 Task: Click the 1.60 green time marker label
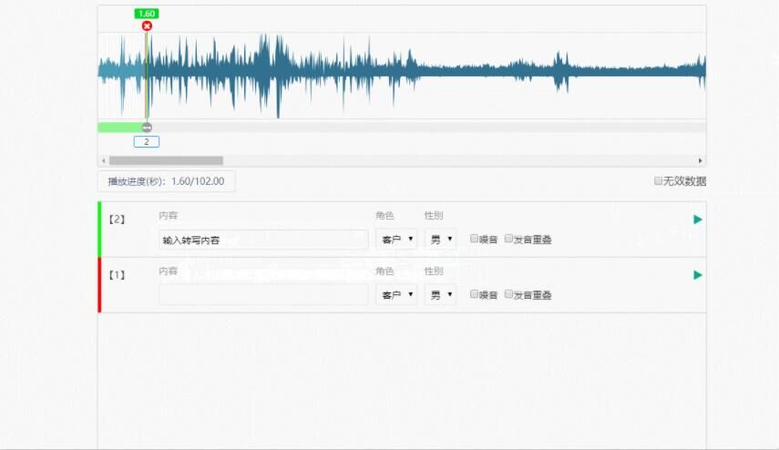147,14
